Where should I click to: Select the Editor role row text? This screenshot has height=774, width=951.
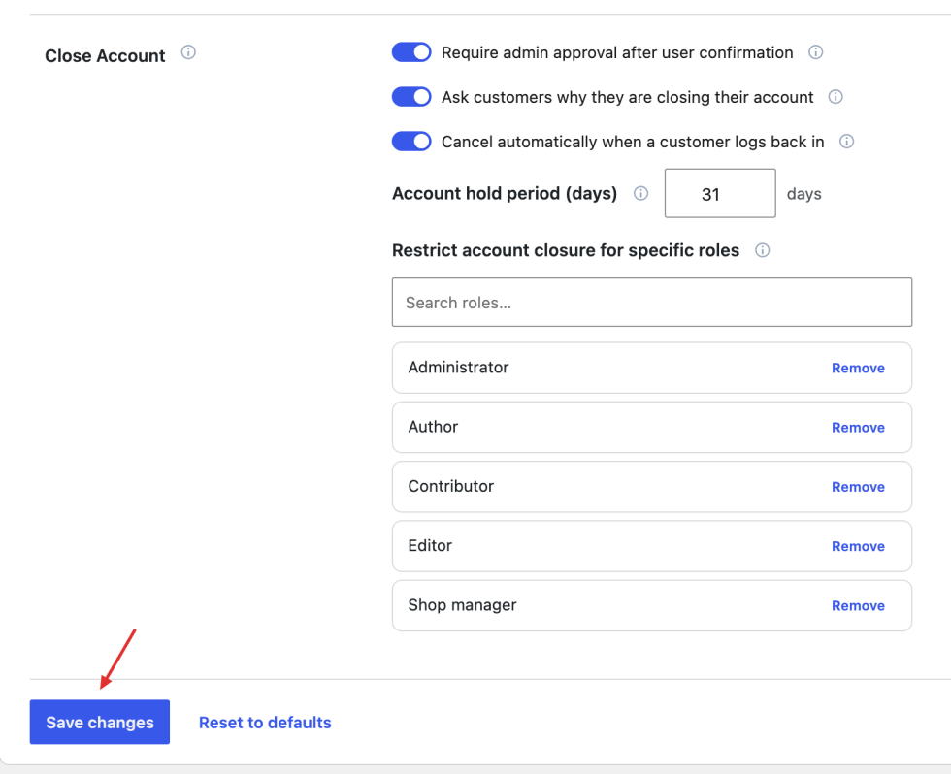tap(430, 545)
